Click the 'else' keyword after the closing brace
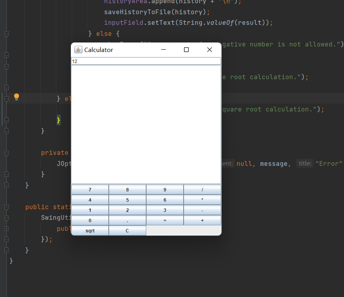 [x=104, y=33]
